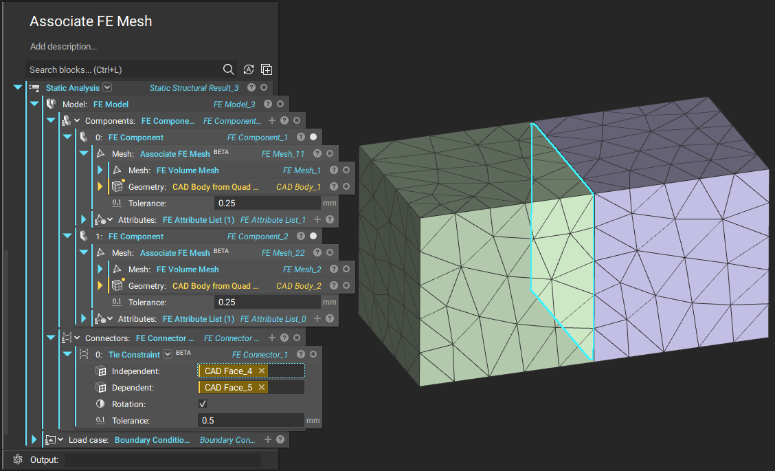The width and height of the screenshot is (775, 471).
Task: Click the search magnifier icon
Action: (x=228, y=69)
